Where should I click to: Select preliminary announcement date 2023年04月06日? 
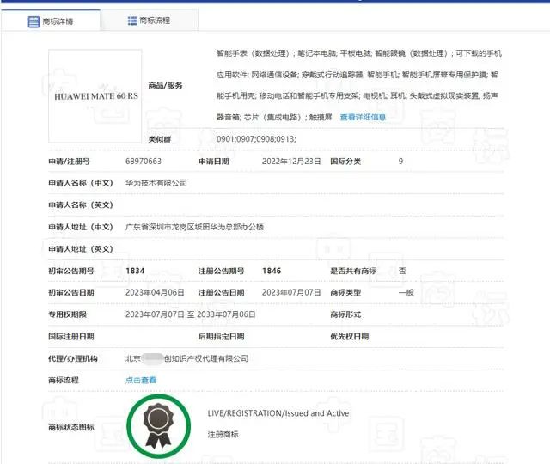click(155, 292)
